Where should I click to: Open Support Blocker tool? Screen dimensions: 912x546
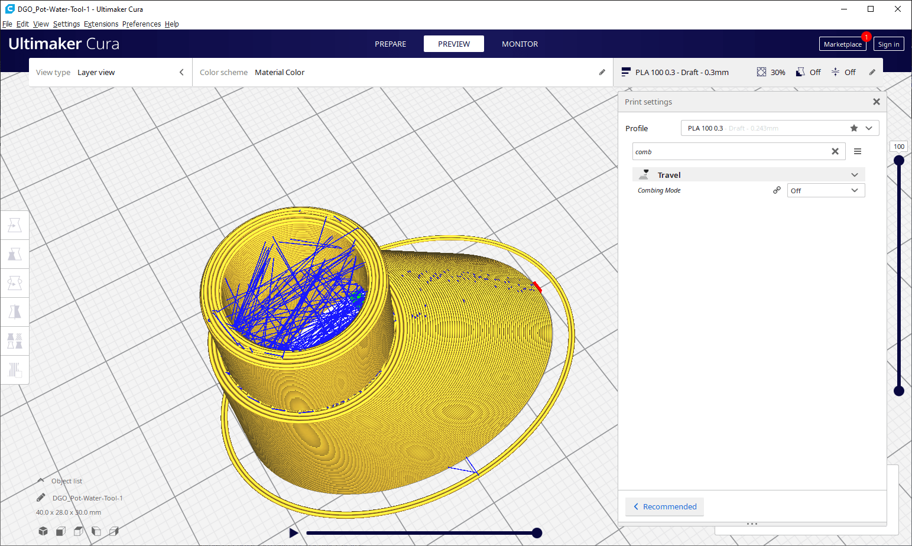[x=15, y=370]
